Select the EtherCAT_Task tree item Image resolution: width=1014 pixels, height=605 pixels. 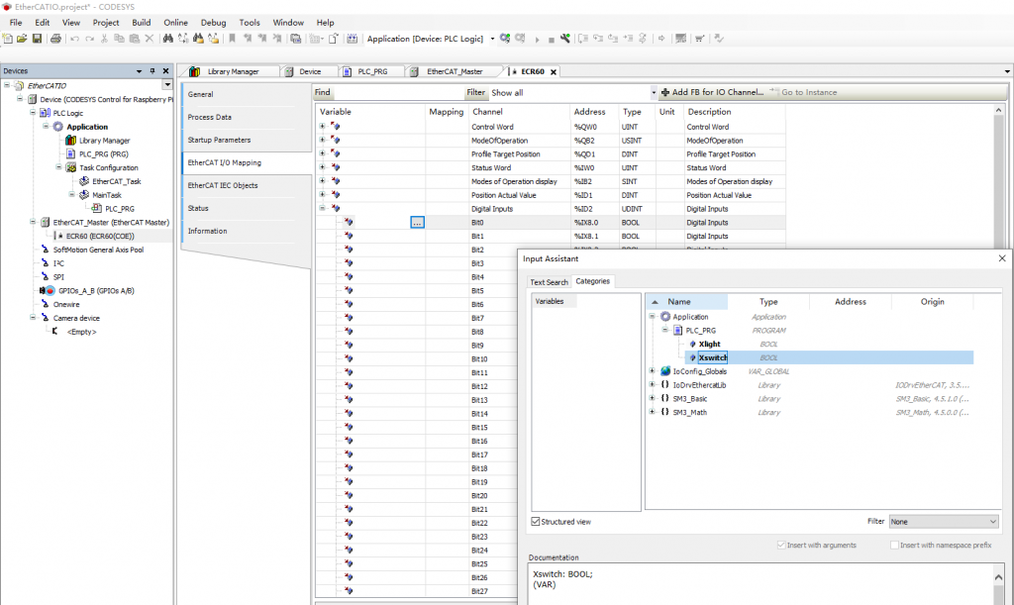[117, 181]
